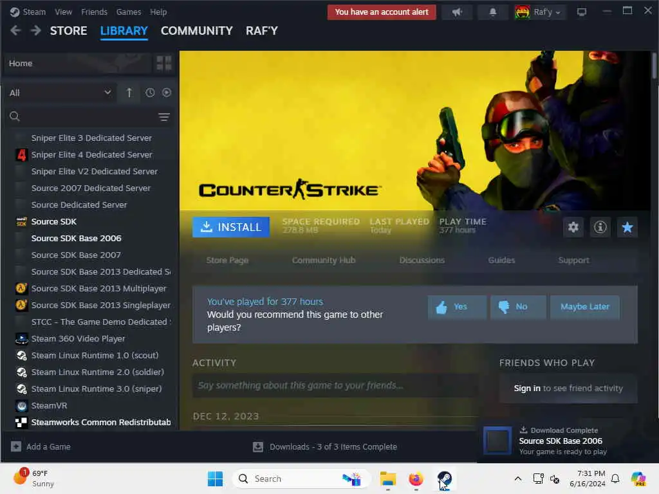The image size is (659, 494).
Task: Open the weather widget showing 69°F
Action: pyautogui.click(x=33, y=479)
